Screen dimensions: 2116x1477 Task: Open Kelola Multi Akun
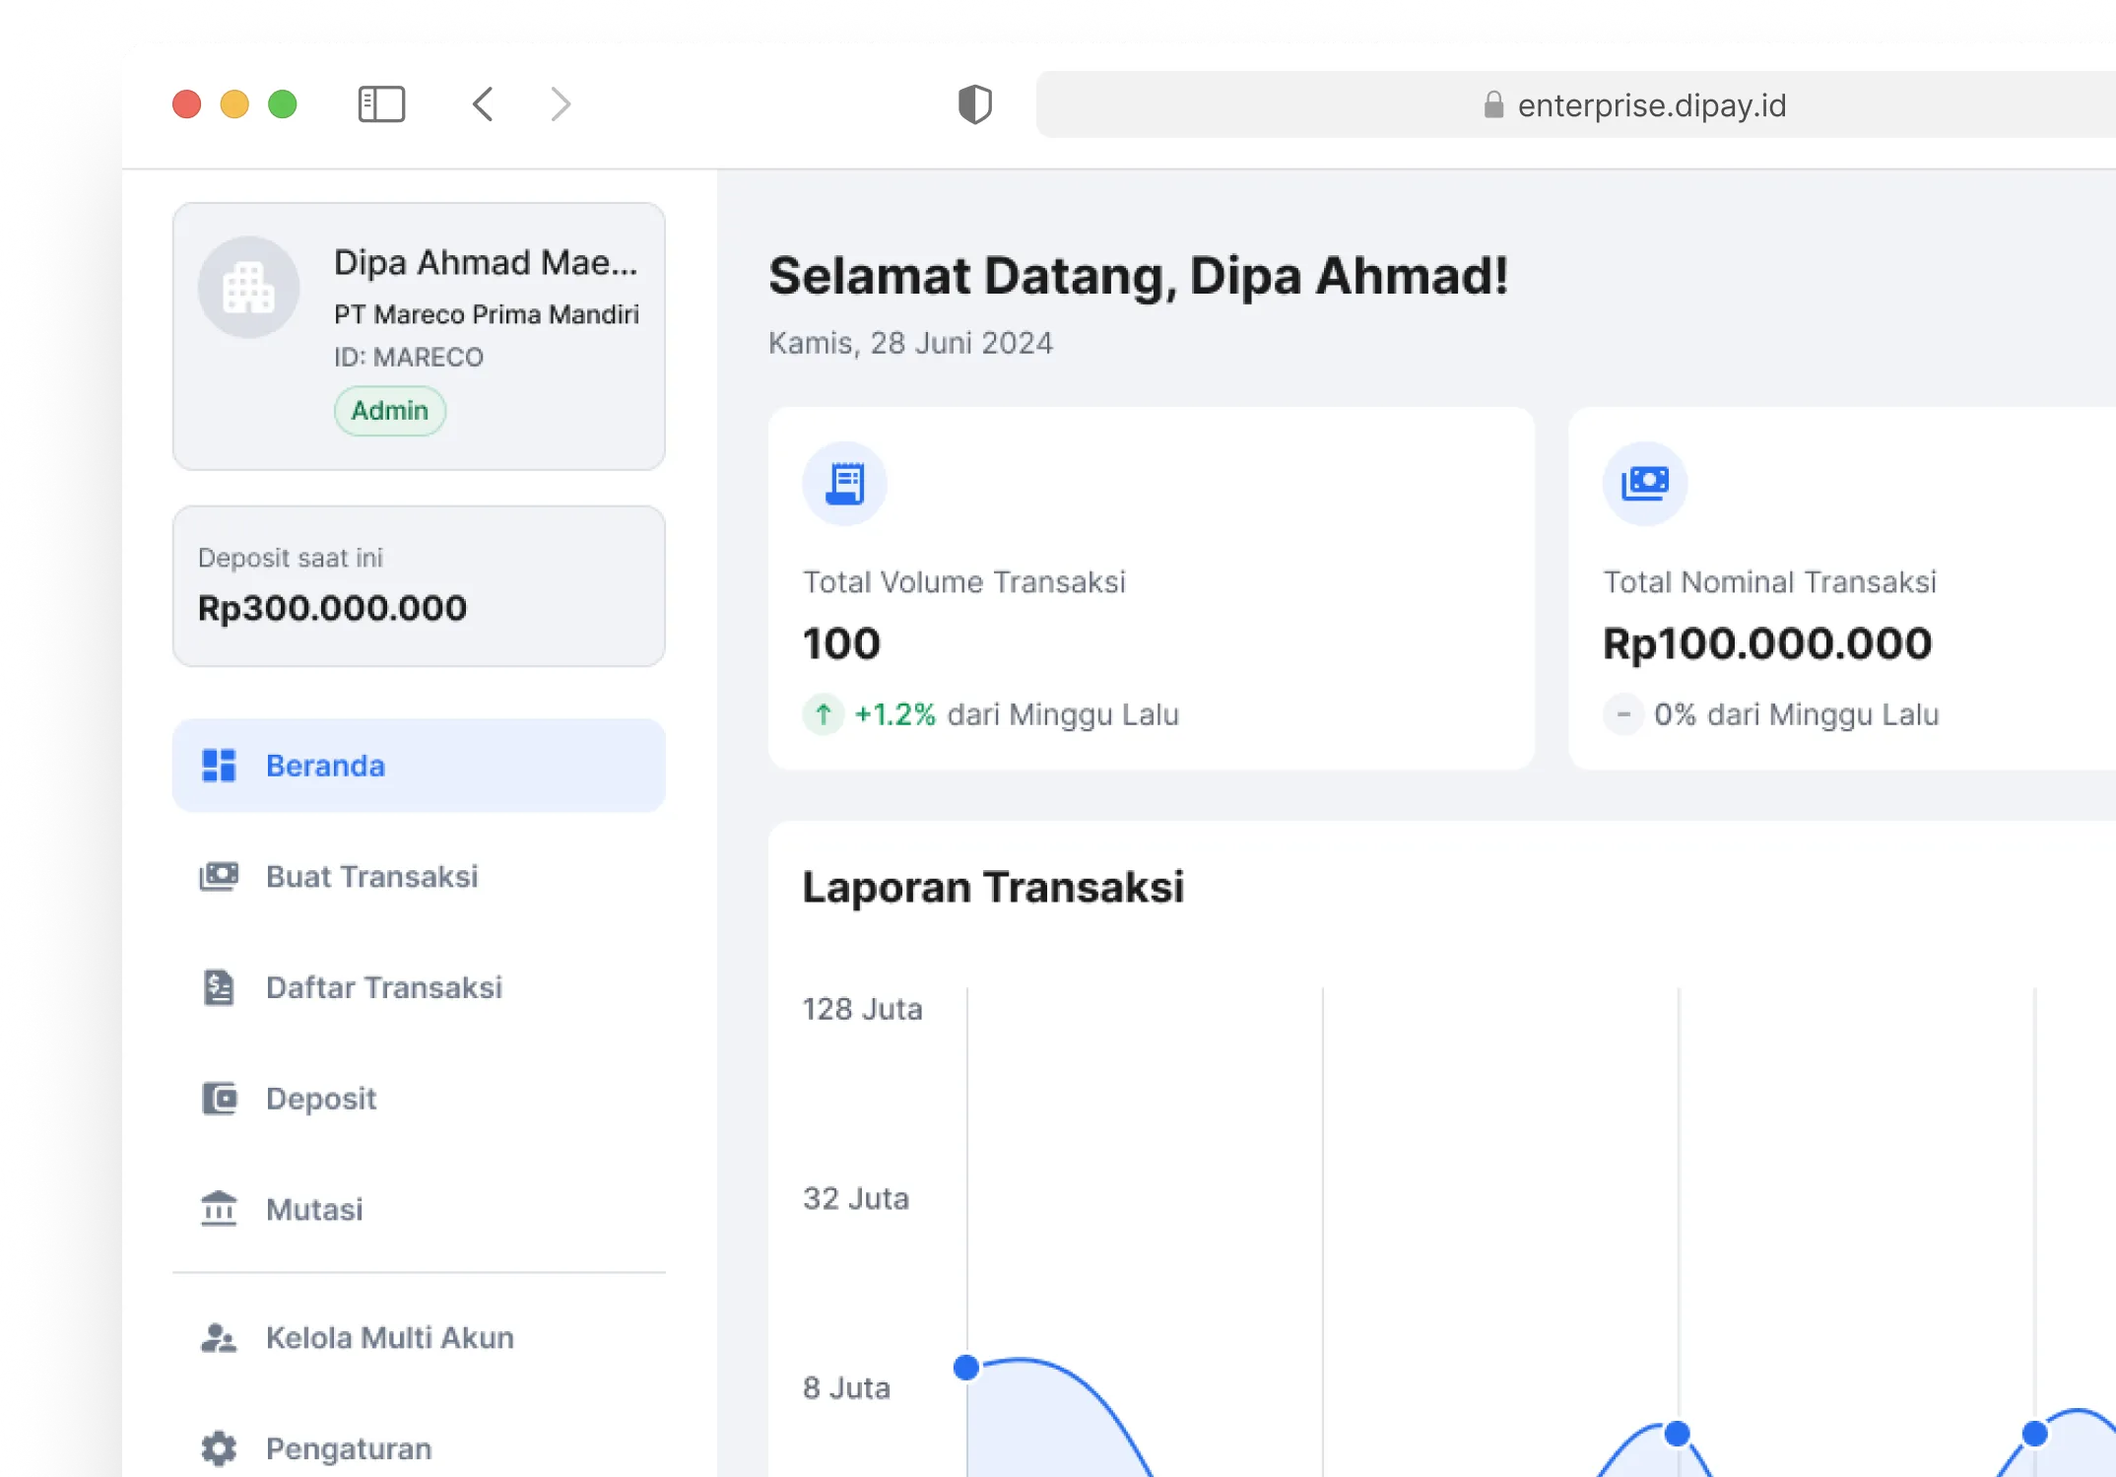coord(419,1338)
